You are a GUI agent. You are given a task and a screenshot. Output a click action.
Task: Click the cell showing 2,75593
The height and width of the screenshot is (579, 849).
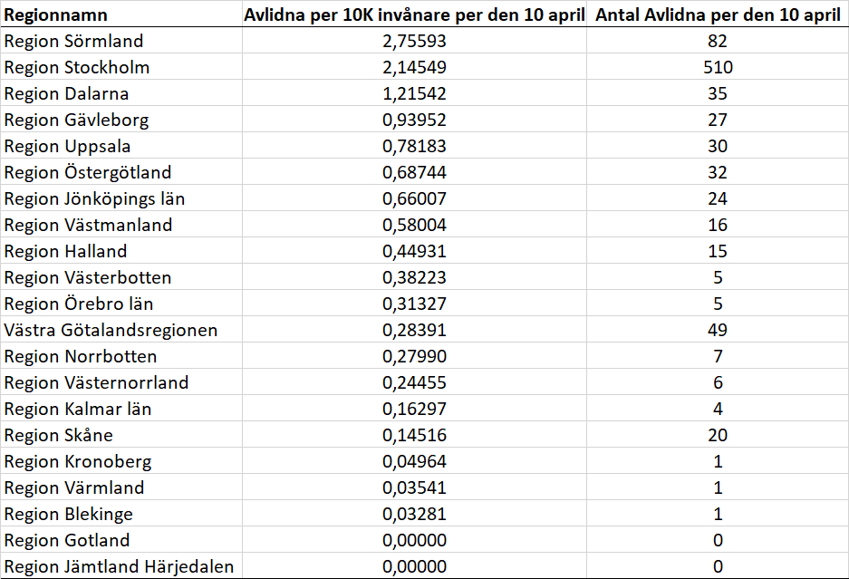(x=415, y=41)
